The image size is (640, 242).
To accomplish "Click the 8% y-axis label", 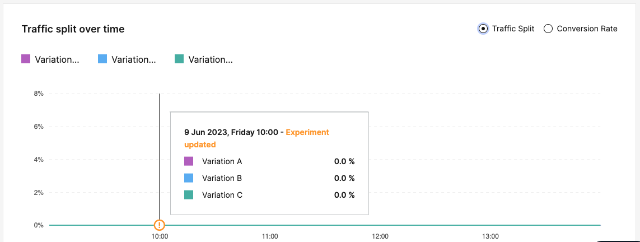I will click(x=39, y=94).
